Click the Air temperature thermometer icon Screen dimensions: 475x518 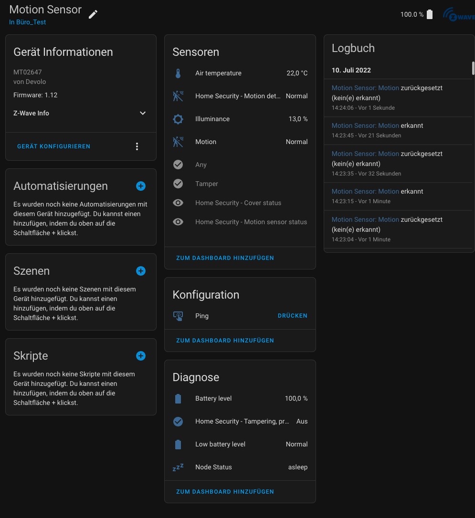(x=178, y=73)
